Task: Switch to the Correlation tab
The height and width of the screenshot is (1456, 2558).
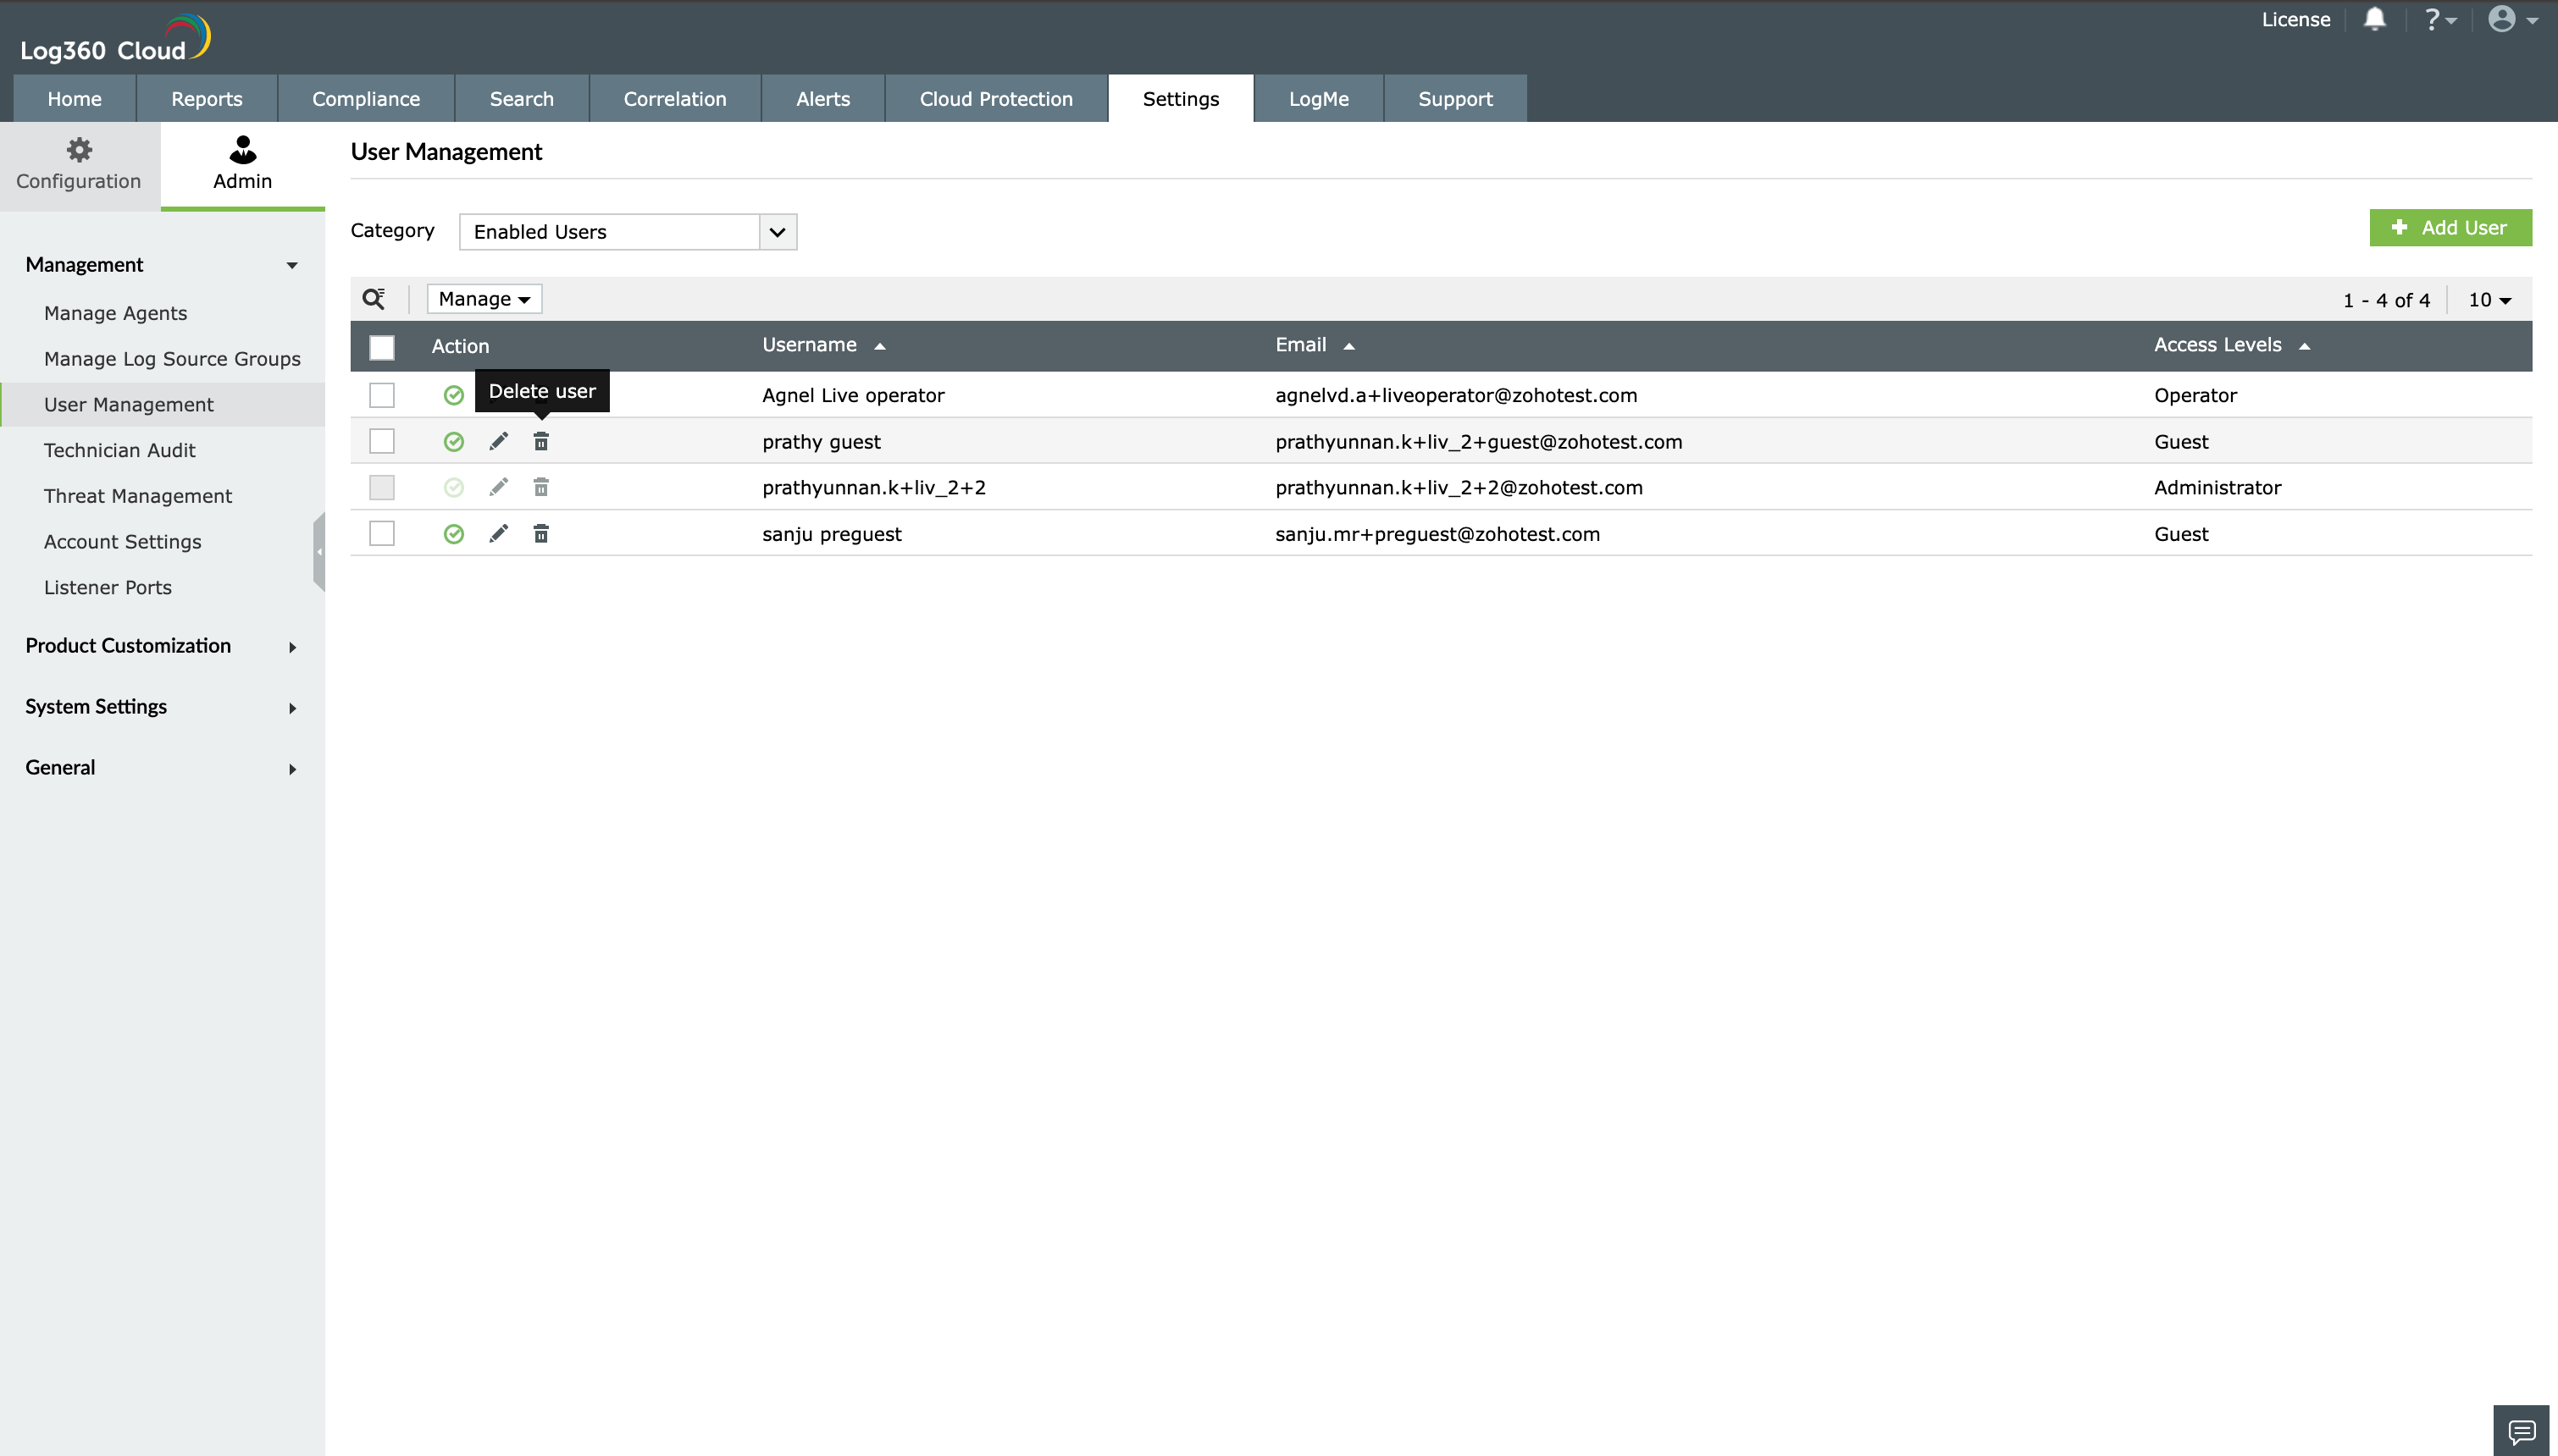Action: point(674,99)
